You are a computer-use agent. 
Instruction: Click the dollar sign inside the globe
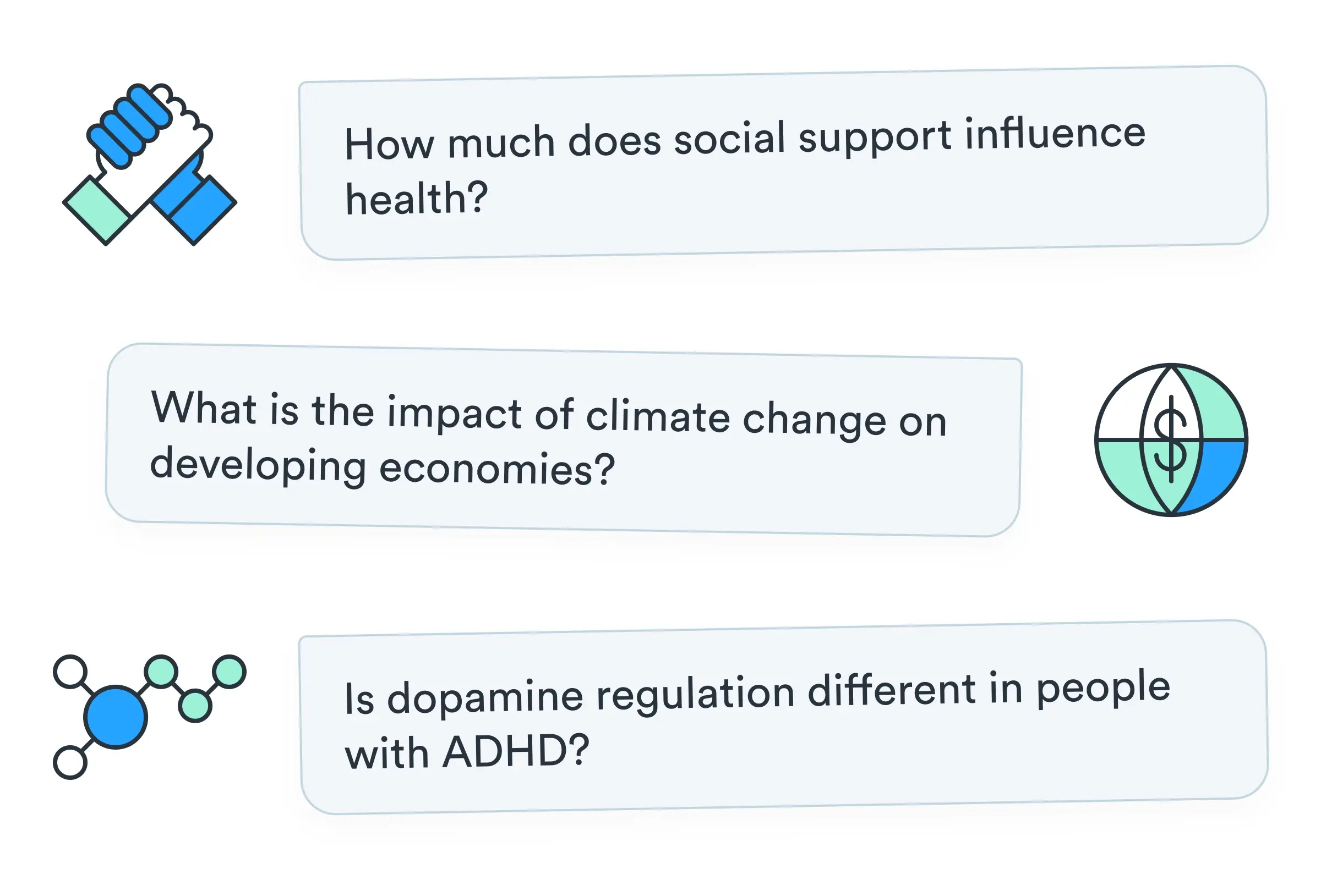[x=1171, y=439]
